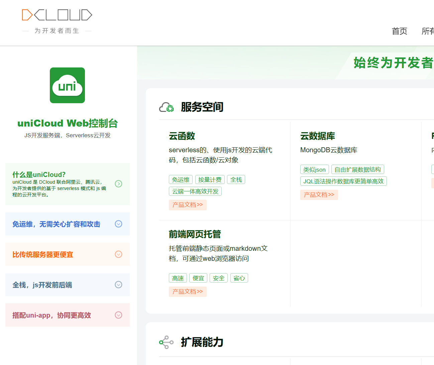
Task: Expand the 免运维，无需关心扩容和攻击 section chevron
Action: click(118, 224)
